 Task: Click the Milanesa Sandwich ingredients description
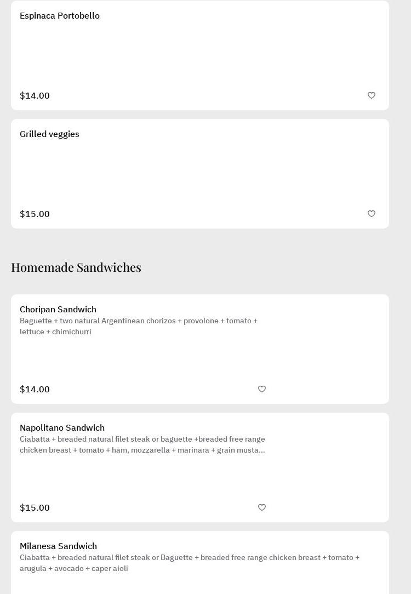click(189, 563)
